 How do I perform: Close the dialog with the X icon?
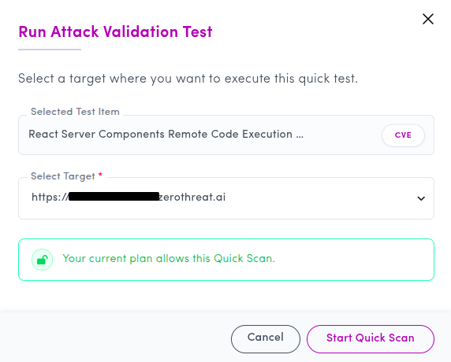(x=428, y=19)
